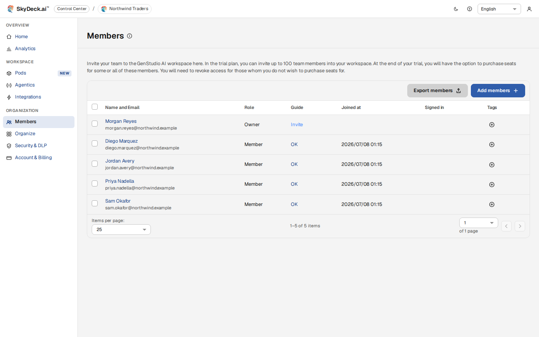Screen dimensions: 539x337
Task: Click the Account & Billing card icon
Action: (x=9, y=158)
